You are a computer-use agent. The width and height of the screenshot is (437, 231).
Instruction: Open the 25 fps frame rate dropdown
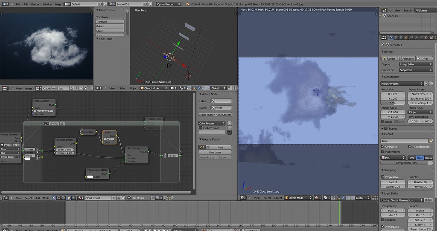420,112
